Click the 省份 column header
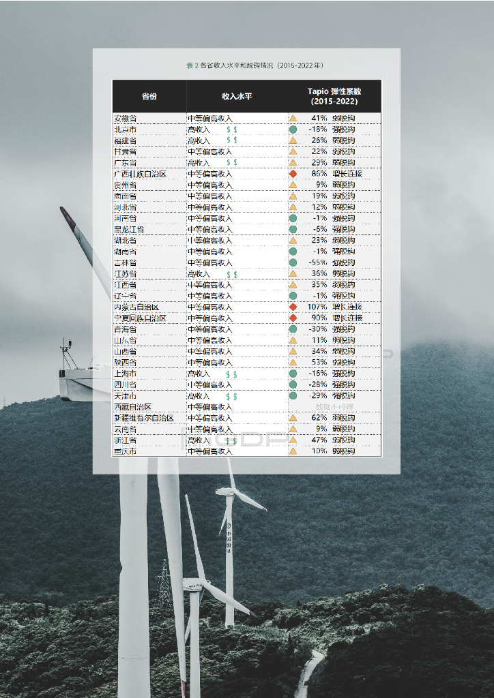Screen dimensions: 494x698 149,96
